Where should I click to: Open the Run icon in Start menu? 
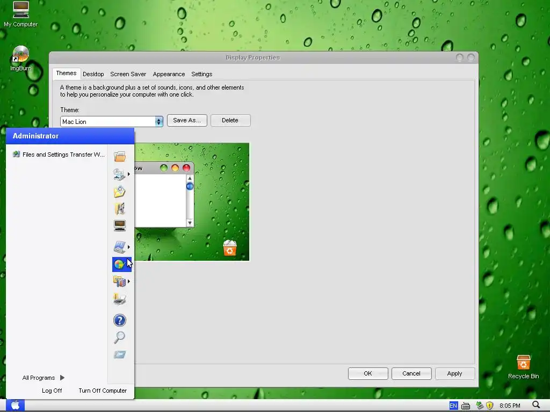point(120,355)
